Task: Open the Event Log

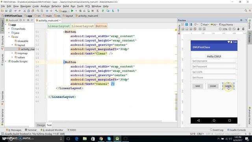Action: [x=217, y=130]
